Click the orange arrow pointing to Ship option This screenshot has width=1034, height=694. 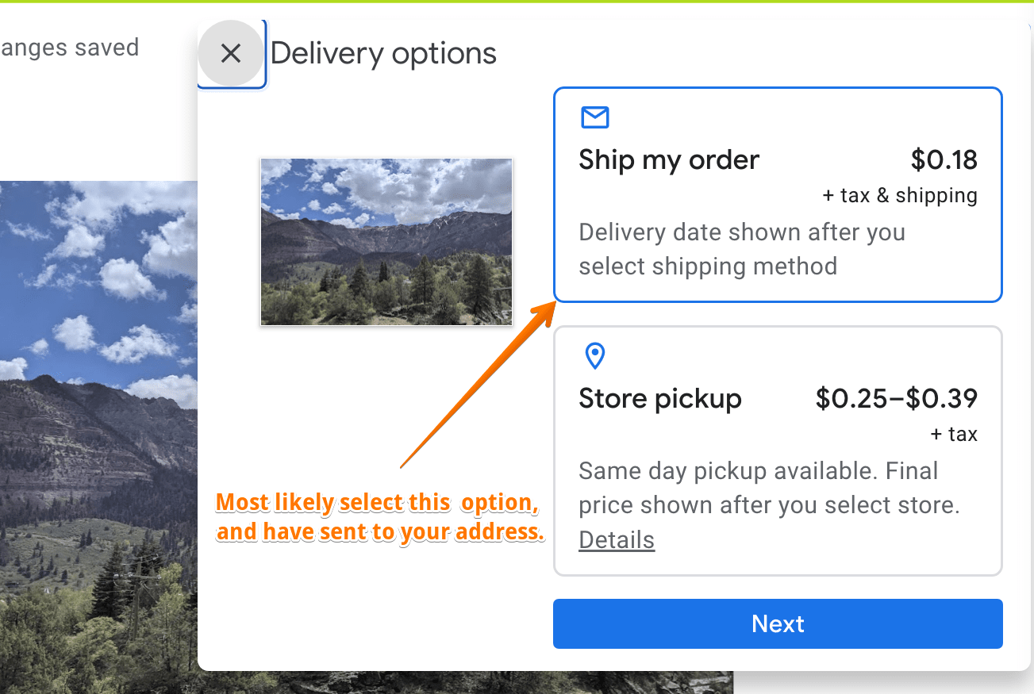pyautogui.click(x=478, y=384)
